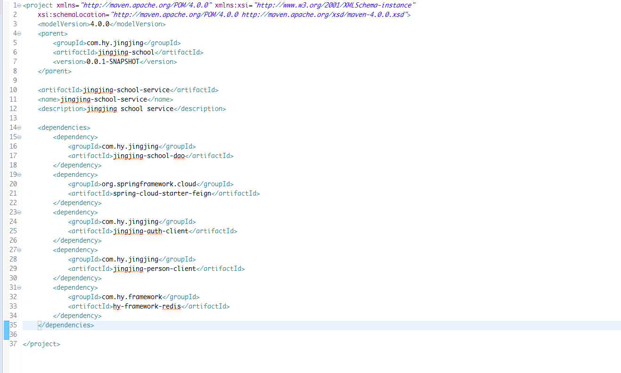Image resolution: width=621 pixels, height=373 pixels.
Task: Click the modelVersion 4.0.0 value
Action: (x=100, y=24)
